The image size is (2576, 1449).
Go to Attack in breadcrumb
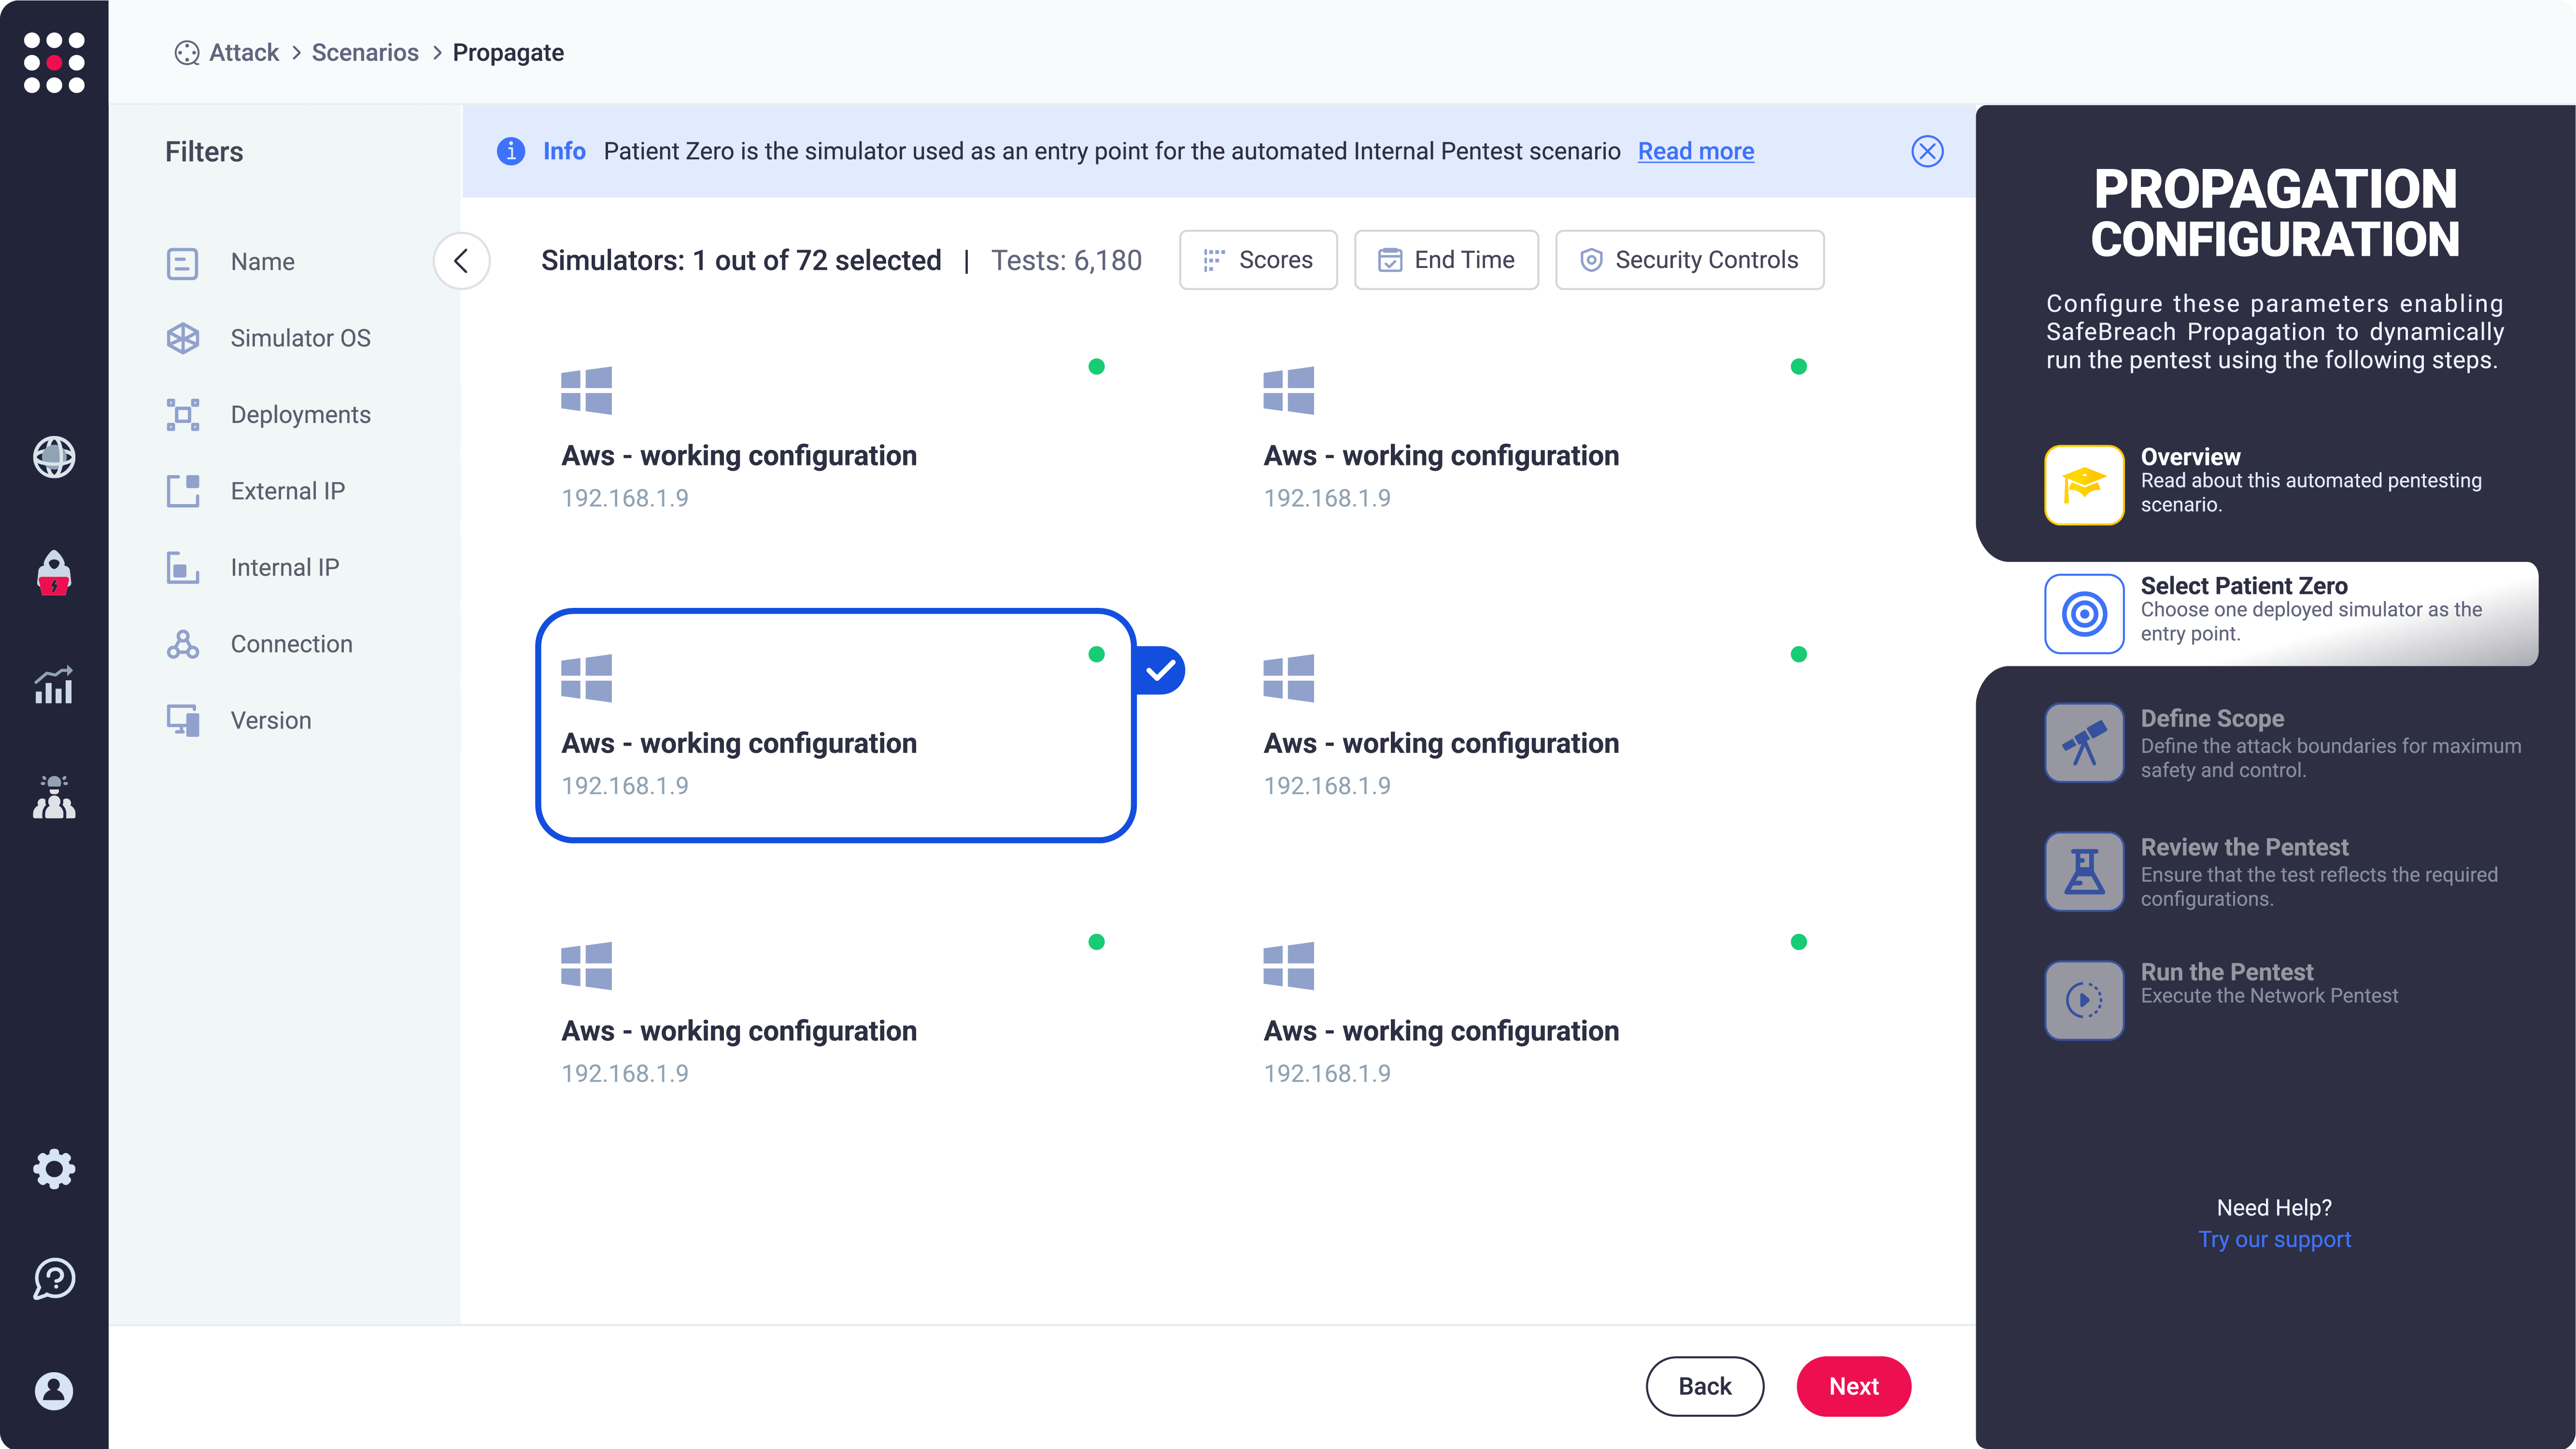244,53
